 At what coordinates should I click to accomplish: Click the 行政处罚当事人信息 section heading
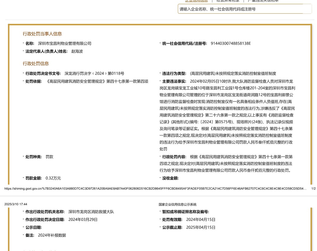coord(42,34)
